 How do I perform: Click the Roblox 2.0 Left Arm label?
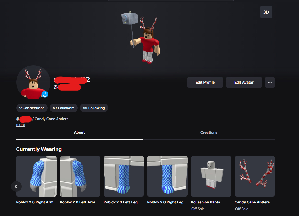click(x=77, y=202)
